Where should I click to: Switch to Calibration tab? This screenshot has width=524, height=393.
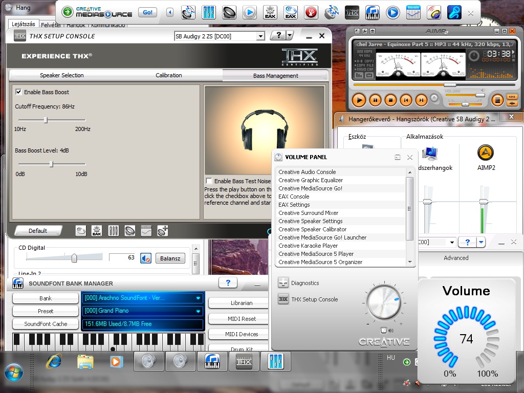coord(169,75)
